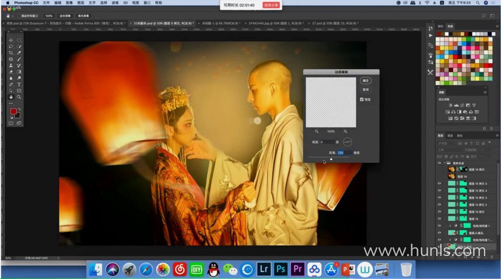This screenshot has height=279, width=501.
Task: Select the Path Selection arrow tool
Action: pyautogui.click(x=11, y=91)
